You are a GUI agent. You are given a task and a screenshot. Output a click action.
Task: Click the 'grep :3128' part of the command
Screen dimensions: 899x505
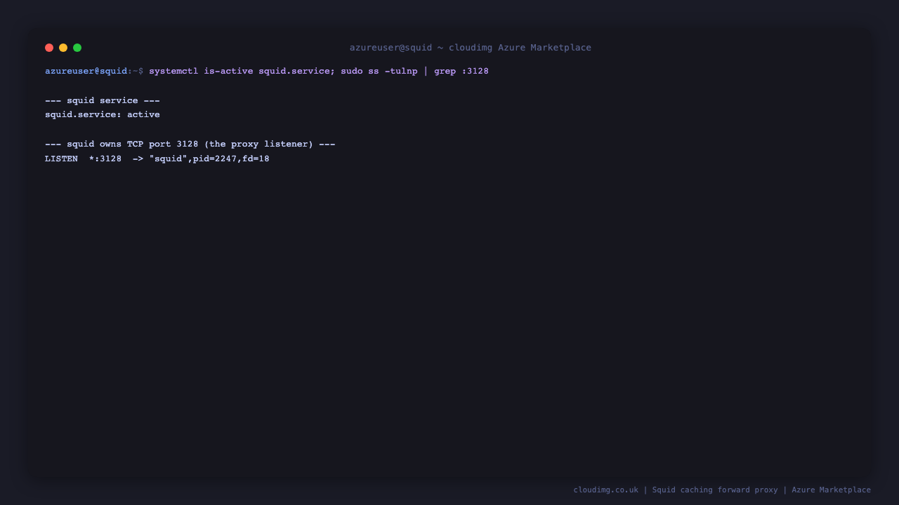(x=461, y=71)
